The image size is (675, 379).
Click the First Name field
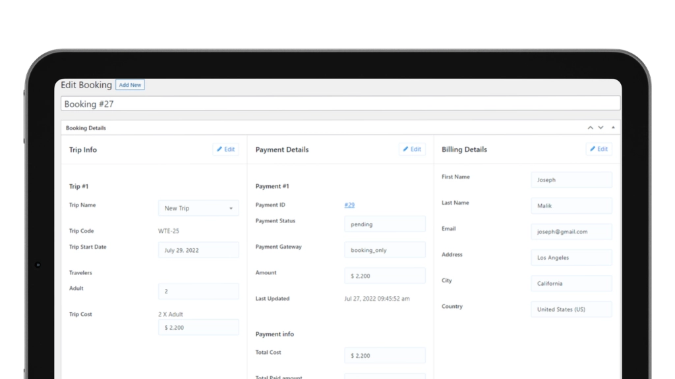pyautogui.click(x=571, y=180)
